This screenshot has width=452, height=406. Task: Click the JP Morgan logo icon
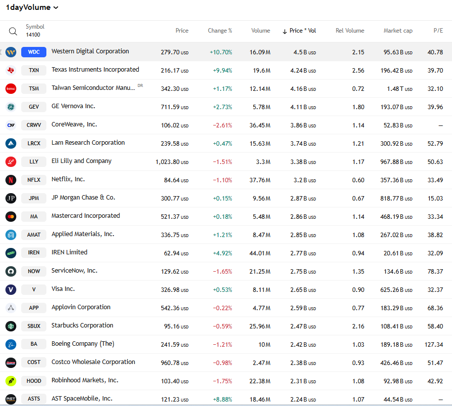pyautogui.click(x=11, y=198)
